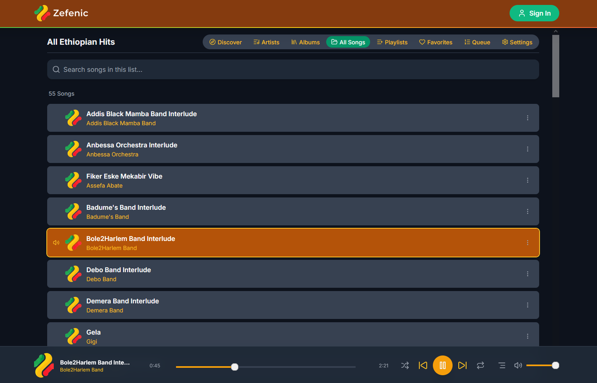597x383 pixels.
Task: Skip to the previous track
Action: pos(423,365)
